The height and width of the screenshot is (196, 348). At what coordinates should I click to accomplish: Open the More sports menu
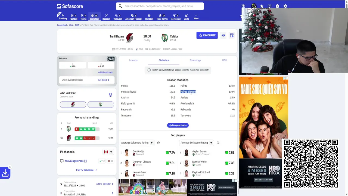pos(196,17)
